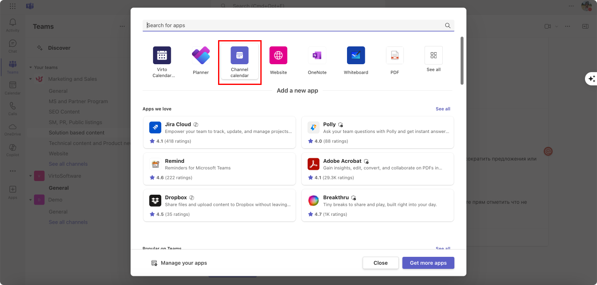Select the Solution based content channel
The width and height of the screenshot is (597, 285).
[77, 133]
